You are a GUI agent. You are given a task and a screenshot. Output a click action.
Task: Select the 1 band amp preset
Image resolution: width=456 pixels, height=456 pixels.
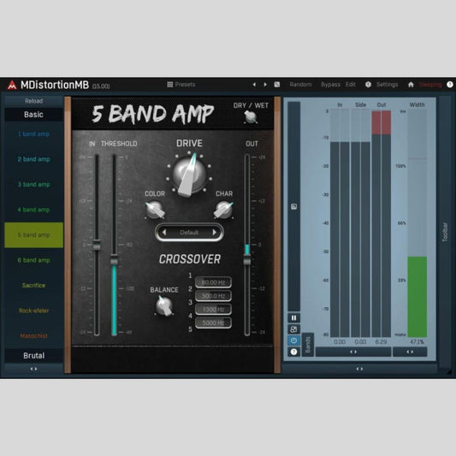point(33,134)
